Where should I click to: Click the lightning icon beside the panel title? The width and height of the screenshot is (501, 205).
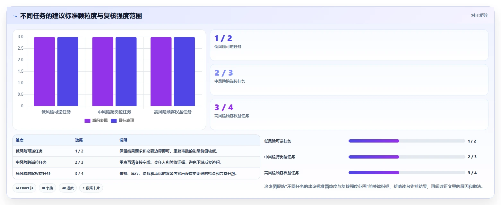15,16
